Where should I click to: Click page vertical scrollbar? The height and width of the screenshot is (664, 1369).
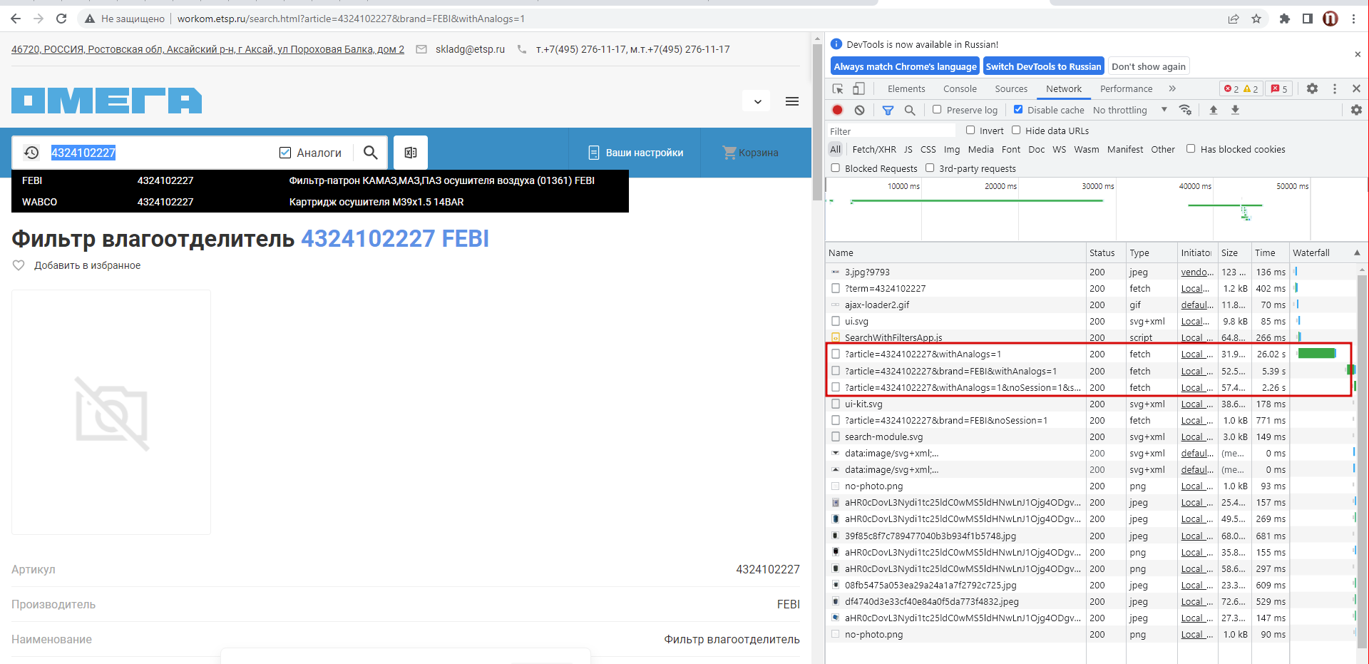(x=818, y=121)
